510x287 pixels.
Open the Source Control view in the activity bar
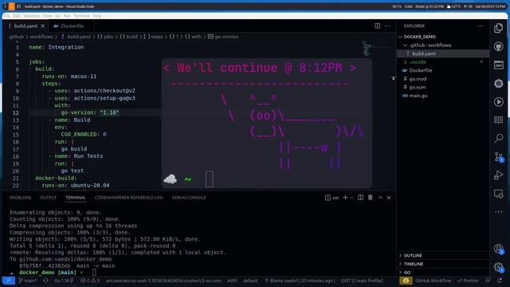[498, 157]
